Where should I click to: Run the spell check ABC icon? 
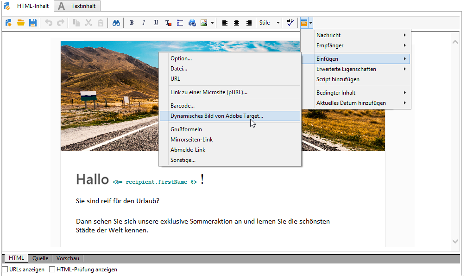coord(290,23)
